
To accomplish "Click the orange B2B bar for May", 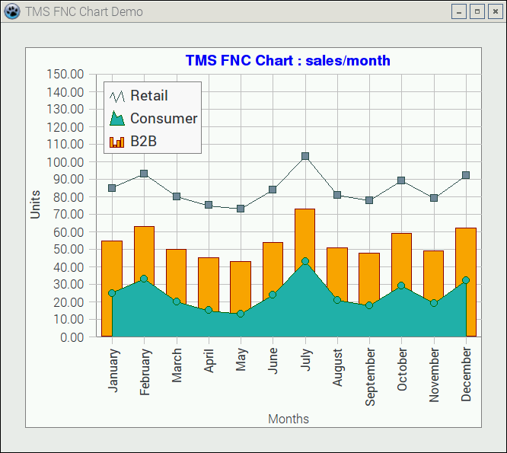I will click(x=241, y=285).
